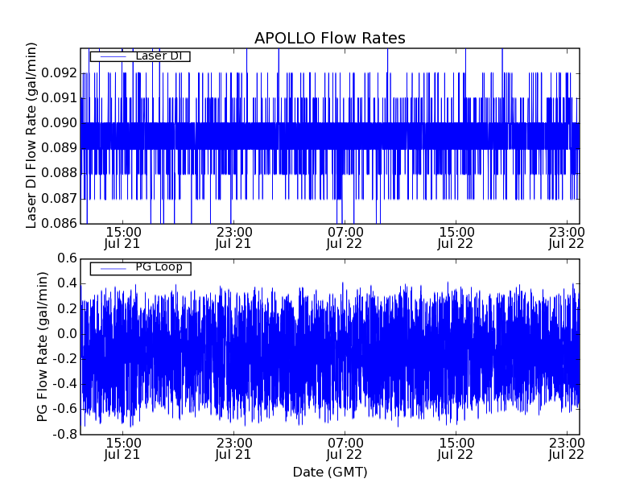Screen dimensions: 644x483
Task: Click the -0.4 tick label on PG plot
Action: click(65, 384)
